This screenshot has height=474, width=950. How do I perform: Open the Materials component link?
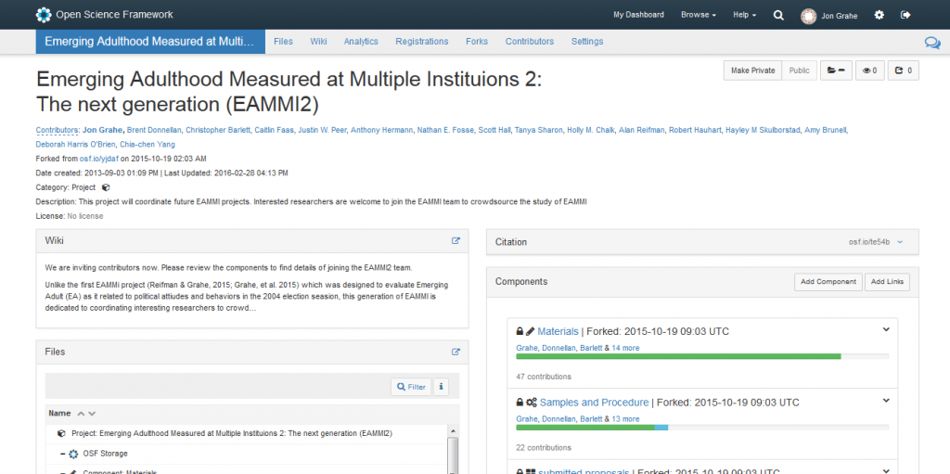click(x=558, y=331)
